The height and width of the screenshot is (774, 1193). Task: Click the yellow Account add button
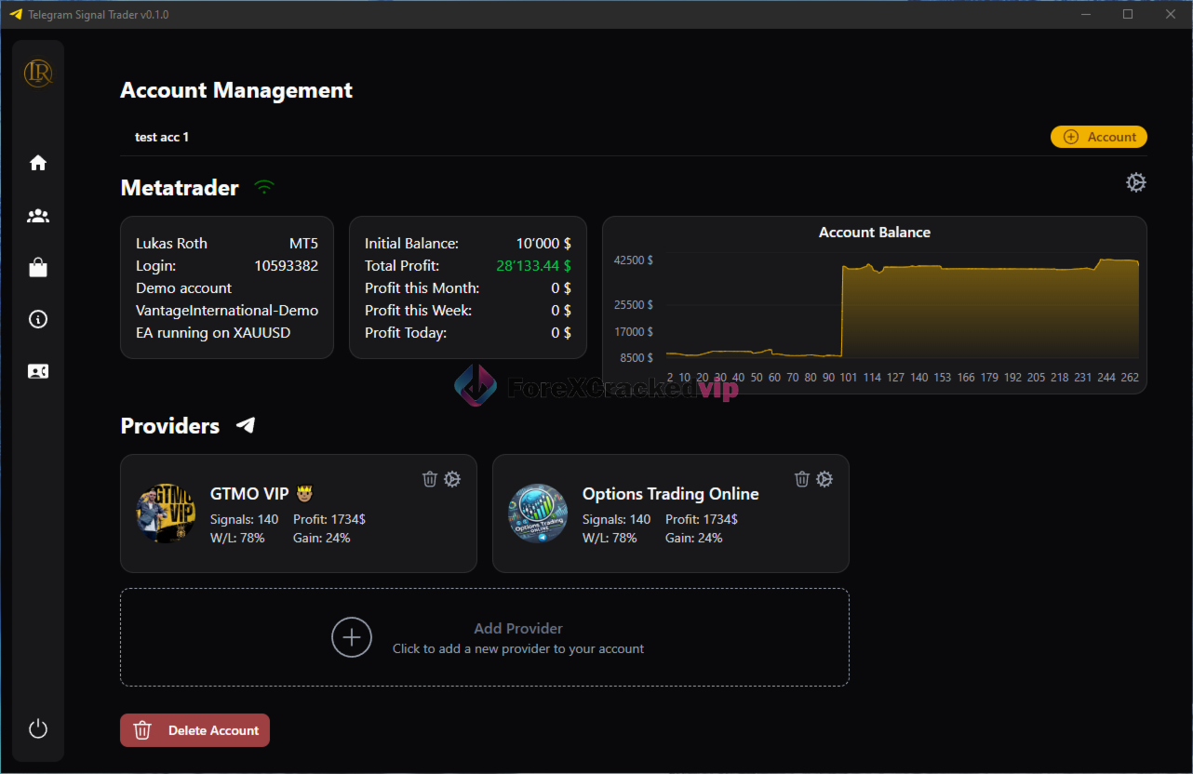click(1098, 137)
